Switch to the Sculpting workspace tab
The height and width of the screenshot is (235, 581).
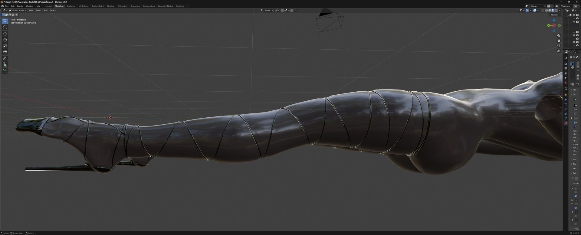coord(71,6)
